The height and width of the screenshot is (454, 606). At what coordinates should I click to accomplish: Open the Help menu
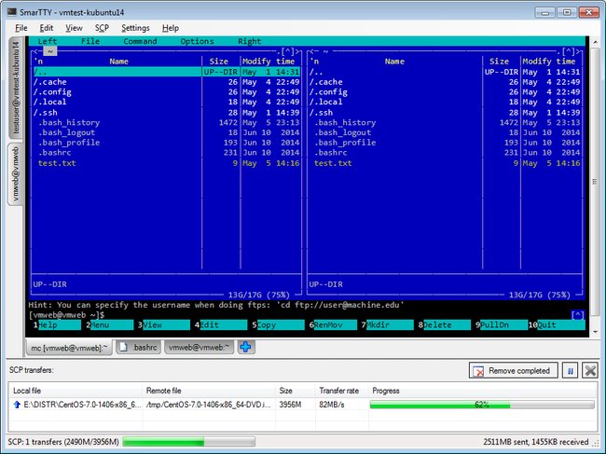pyautogui.click(x=171, y=28)
